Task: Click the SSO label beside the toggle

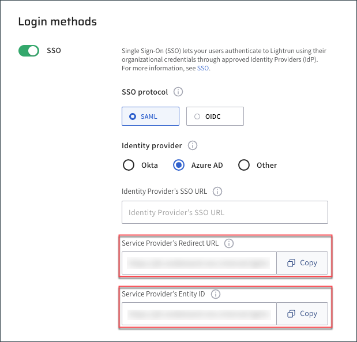Action: click(x=54, y=51)
